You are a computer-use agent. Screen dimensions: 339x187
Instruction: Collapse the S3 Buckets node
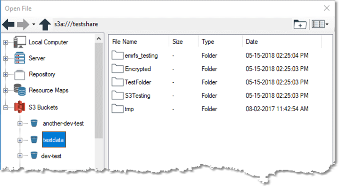coord(6,108)
